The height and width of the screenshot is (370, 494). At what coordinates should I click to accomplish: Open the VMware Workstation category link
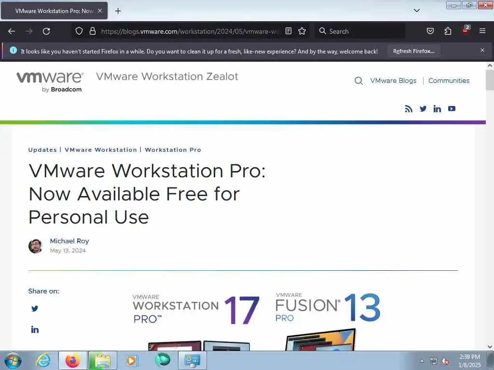pos(101,150)
